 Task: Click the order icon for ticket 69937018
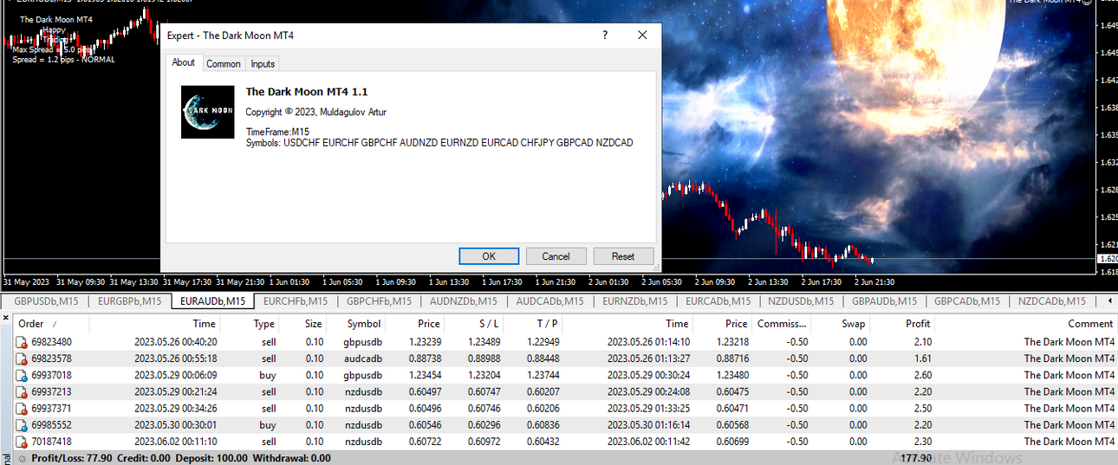coord(22,375)
